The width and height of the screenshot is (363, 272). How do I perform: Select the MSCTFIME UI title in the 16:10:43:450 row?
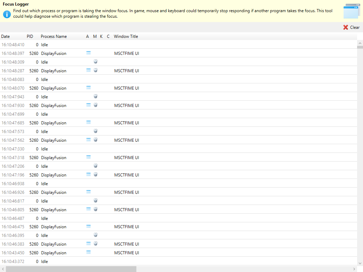tap(127, 253)
